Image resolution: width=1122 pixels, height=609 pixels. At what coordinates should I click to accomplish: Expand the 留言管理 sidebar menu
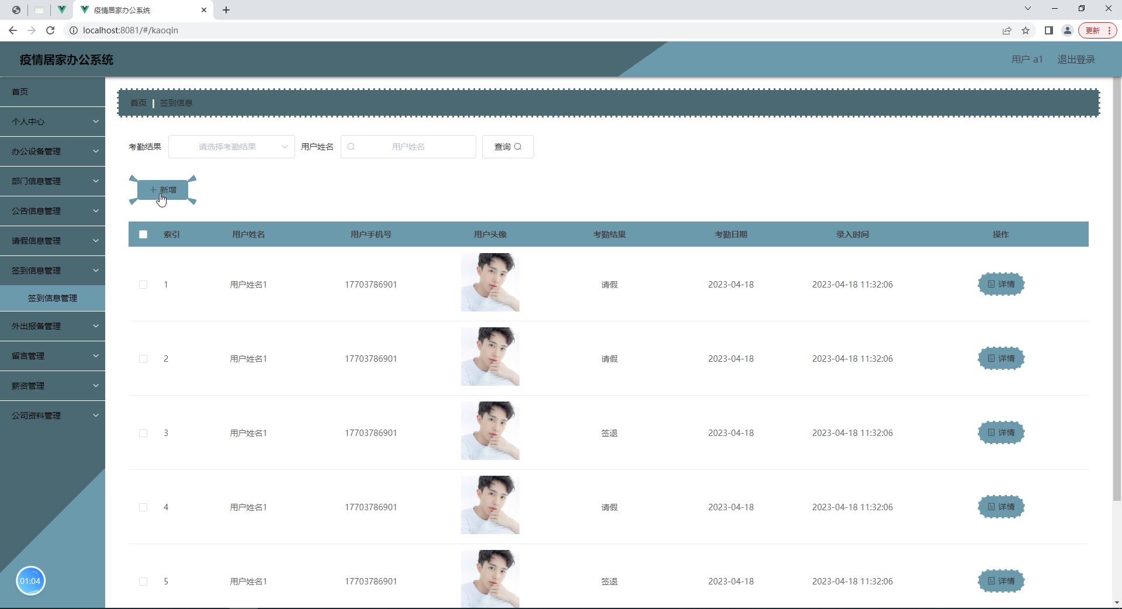coord(53,356)
